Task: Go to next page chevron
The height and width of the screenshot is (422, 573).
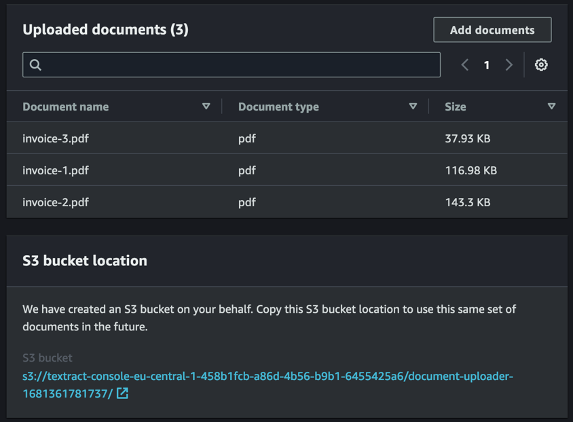Action: tap(509, 65)
